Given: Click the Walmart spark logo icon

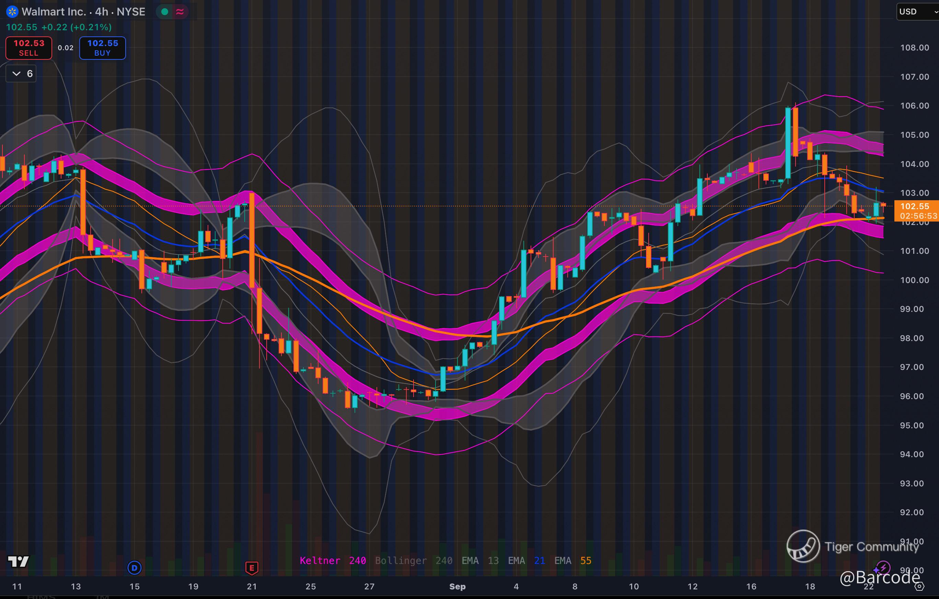Looking at the screenshot, I should (12, 12).
